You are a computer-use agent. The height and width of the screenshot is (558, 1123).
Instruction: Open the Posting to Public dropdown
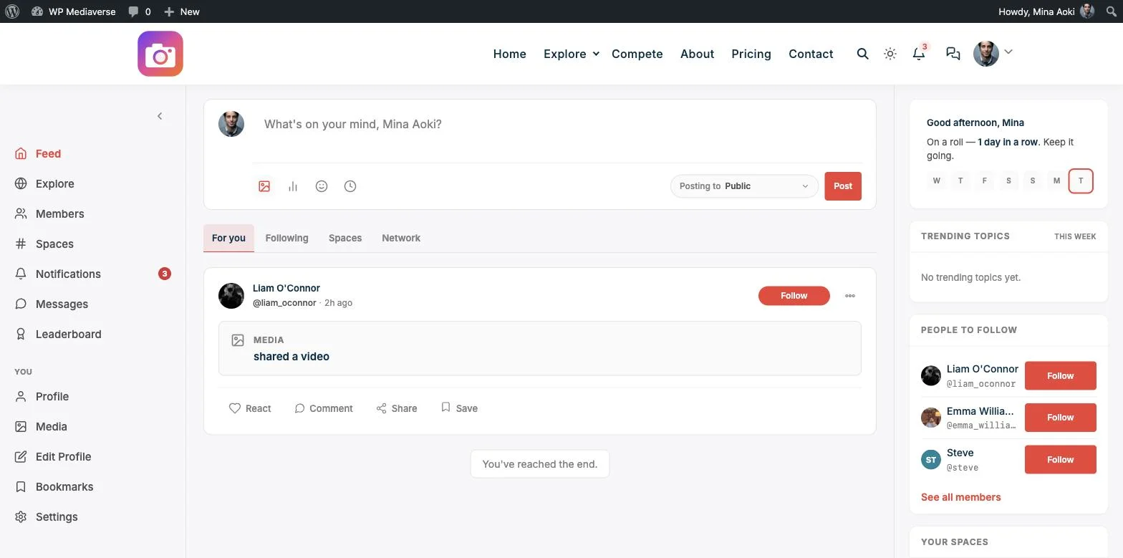744,186
